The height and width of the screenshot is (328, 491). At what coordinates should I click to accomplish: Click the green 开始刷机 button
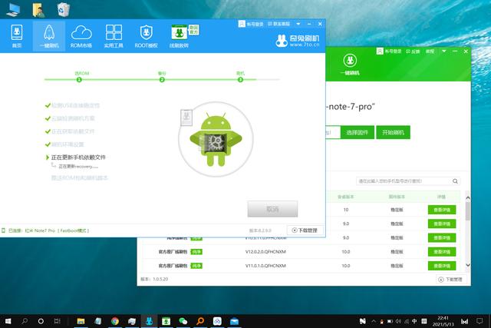pyautogui.click(x=393, y=132)
